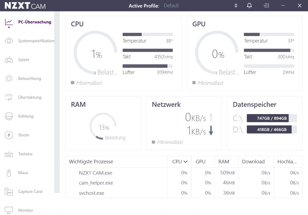This screenshot has height=215, width=308.
Task: Open the Maus mouse icon
Action: tap(9, 173)
